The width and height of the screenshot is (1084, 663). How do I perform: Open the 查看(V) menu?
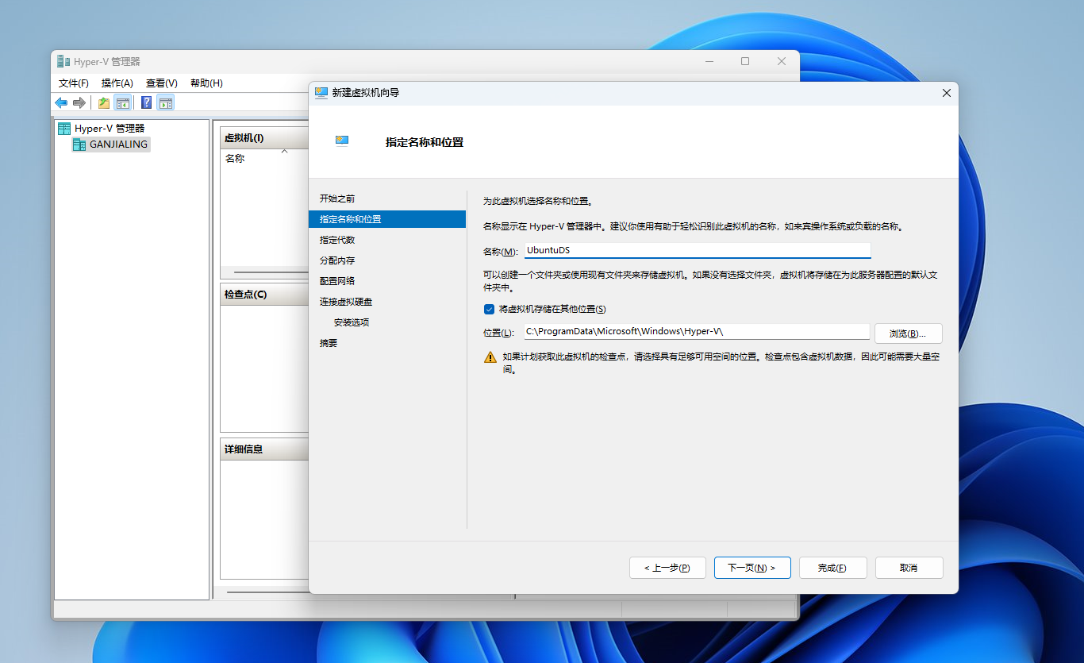click(162, 83)
